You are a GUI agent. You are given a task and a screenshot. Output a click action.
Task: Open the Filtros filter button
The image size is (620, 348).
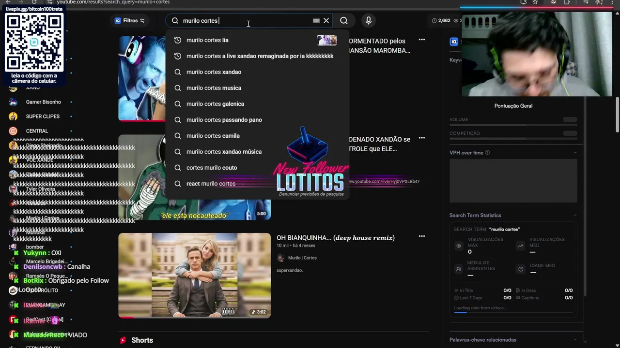(x=129, y=21)
